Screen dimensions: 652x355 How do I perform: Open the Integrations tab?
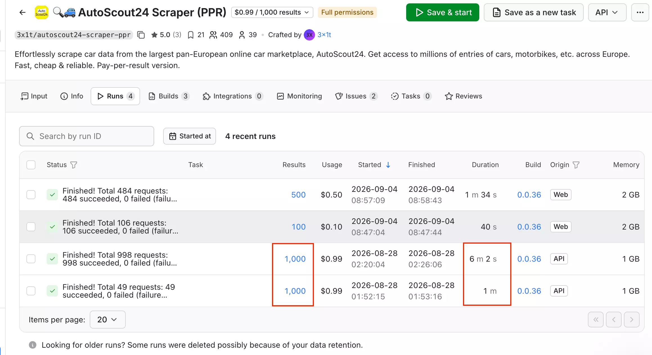(233, 96)
